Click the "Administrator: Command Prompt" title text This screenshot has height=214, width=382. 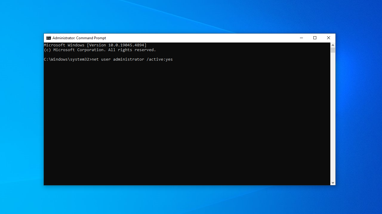point(79,38)
